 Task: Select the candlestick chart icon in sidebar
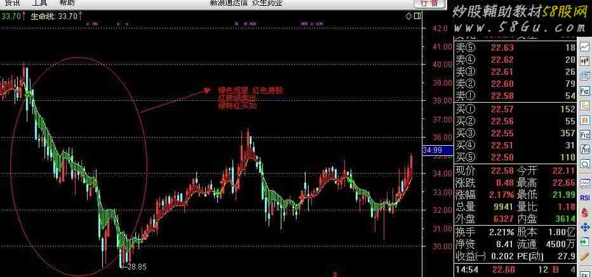(x=585, y=61)
